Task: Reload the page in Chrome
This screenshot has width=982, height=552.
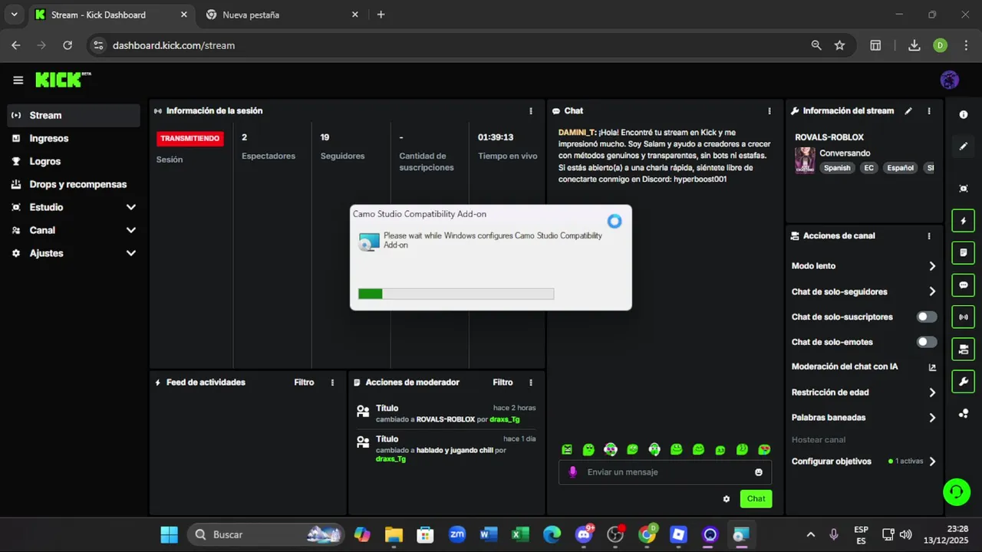Action: click(x=68, y=45)
